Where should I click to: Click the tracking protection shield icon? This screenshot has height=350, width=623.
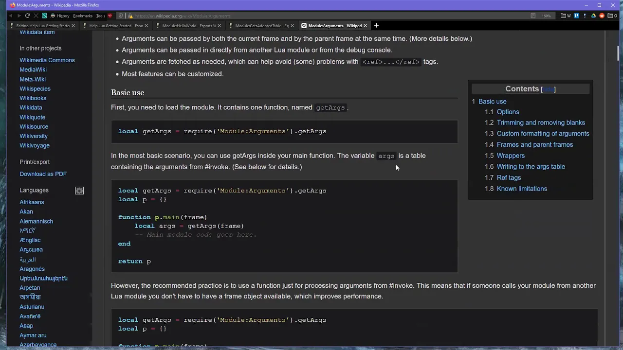(121, 16)
